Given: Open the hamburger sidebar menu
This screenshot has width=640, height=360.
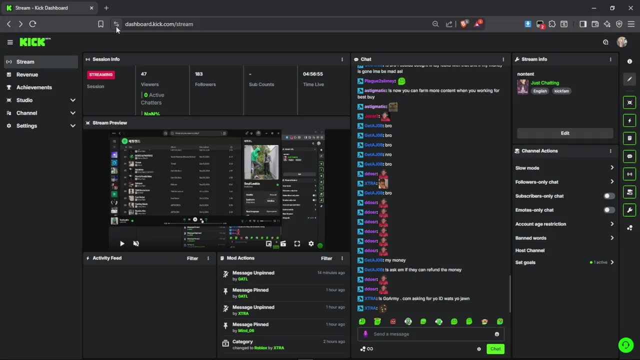Looking at the screenshot, I should [10, 42].
